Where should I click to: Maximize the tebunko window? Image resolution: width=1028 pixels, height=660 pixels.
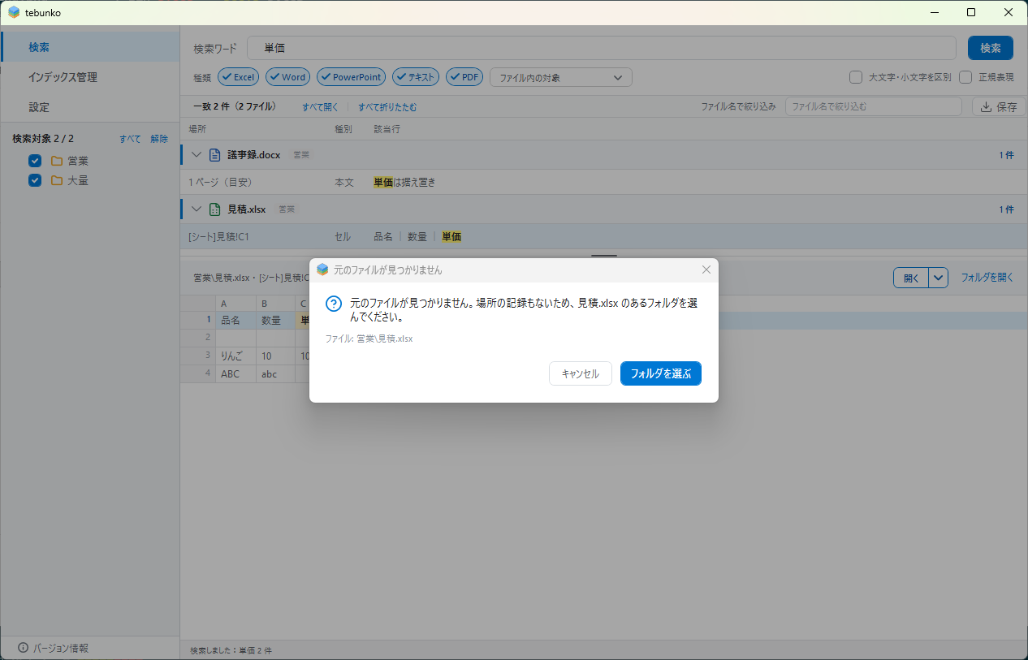(x=971, y=12)
